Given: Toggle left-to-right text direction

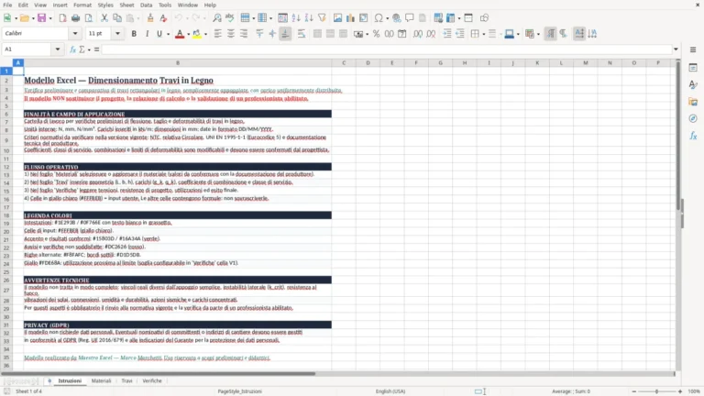Looking at the screenshot, I should pos(550,34).
